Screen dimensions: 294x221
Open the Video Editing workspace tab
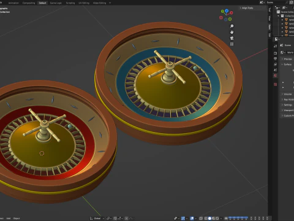click(x=99, y=3)
